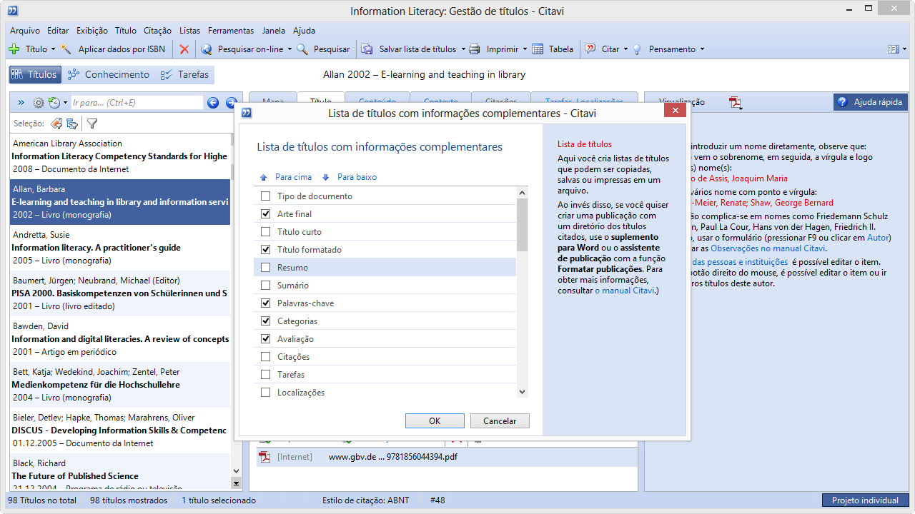The width and height of the screenshot is (915, 514).
Task: Click the magic wand Aplicar dados por ISBN icon
Action: point(66,49)
